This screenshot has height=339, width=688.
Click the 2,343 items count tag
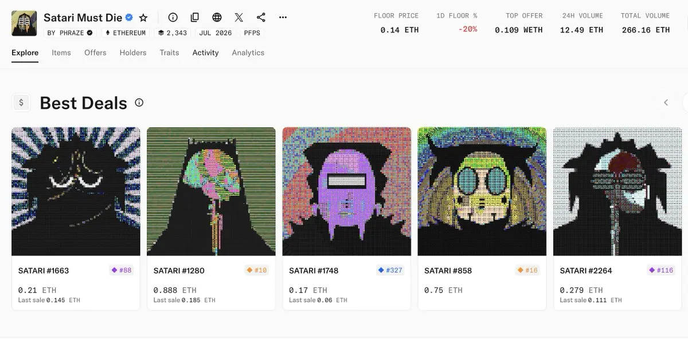pyautogui.click(x=173, y=33)
